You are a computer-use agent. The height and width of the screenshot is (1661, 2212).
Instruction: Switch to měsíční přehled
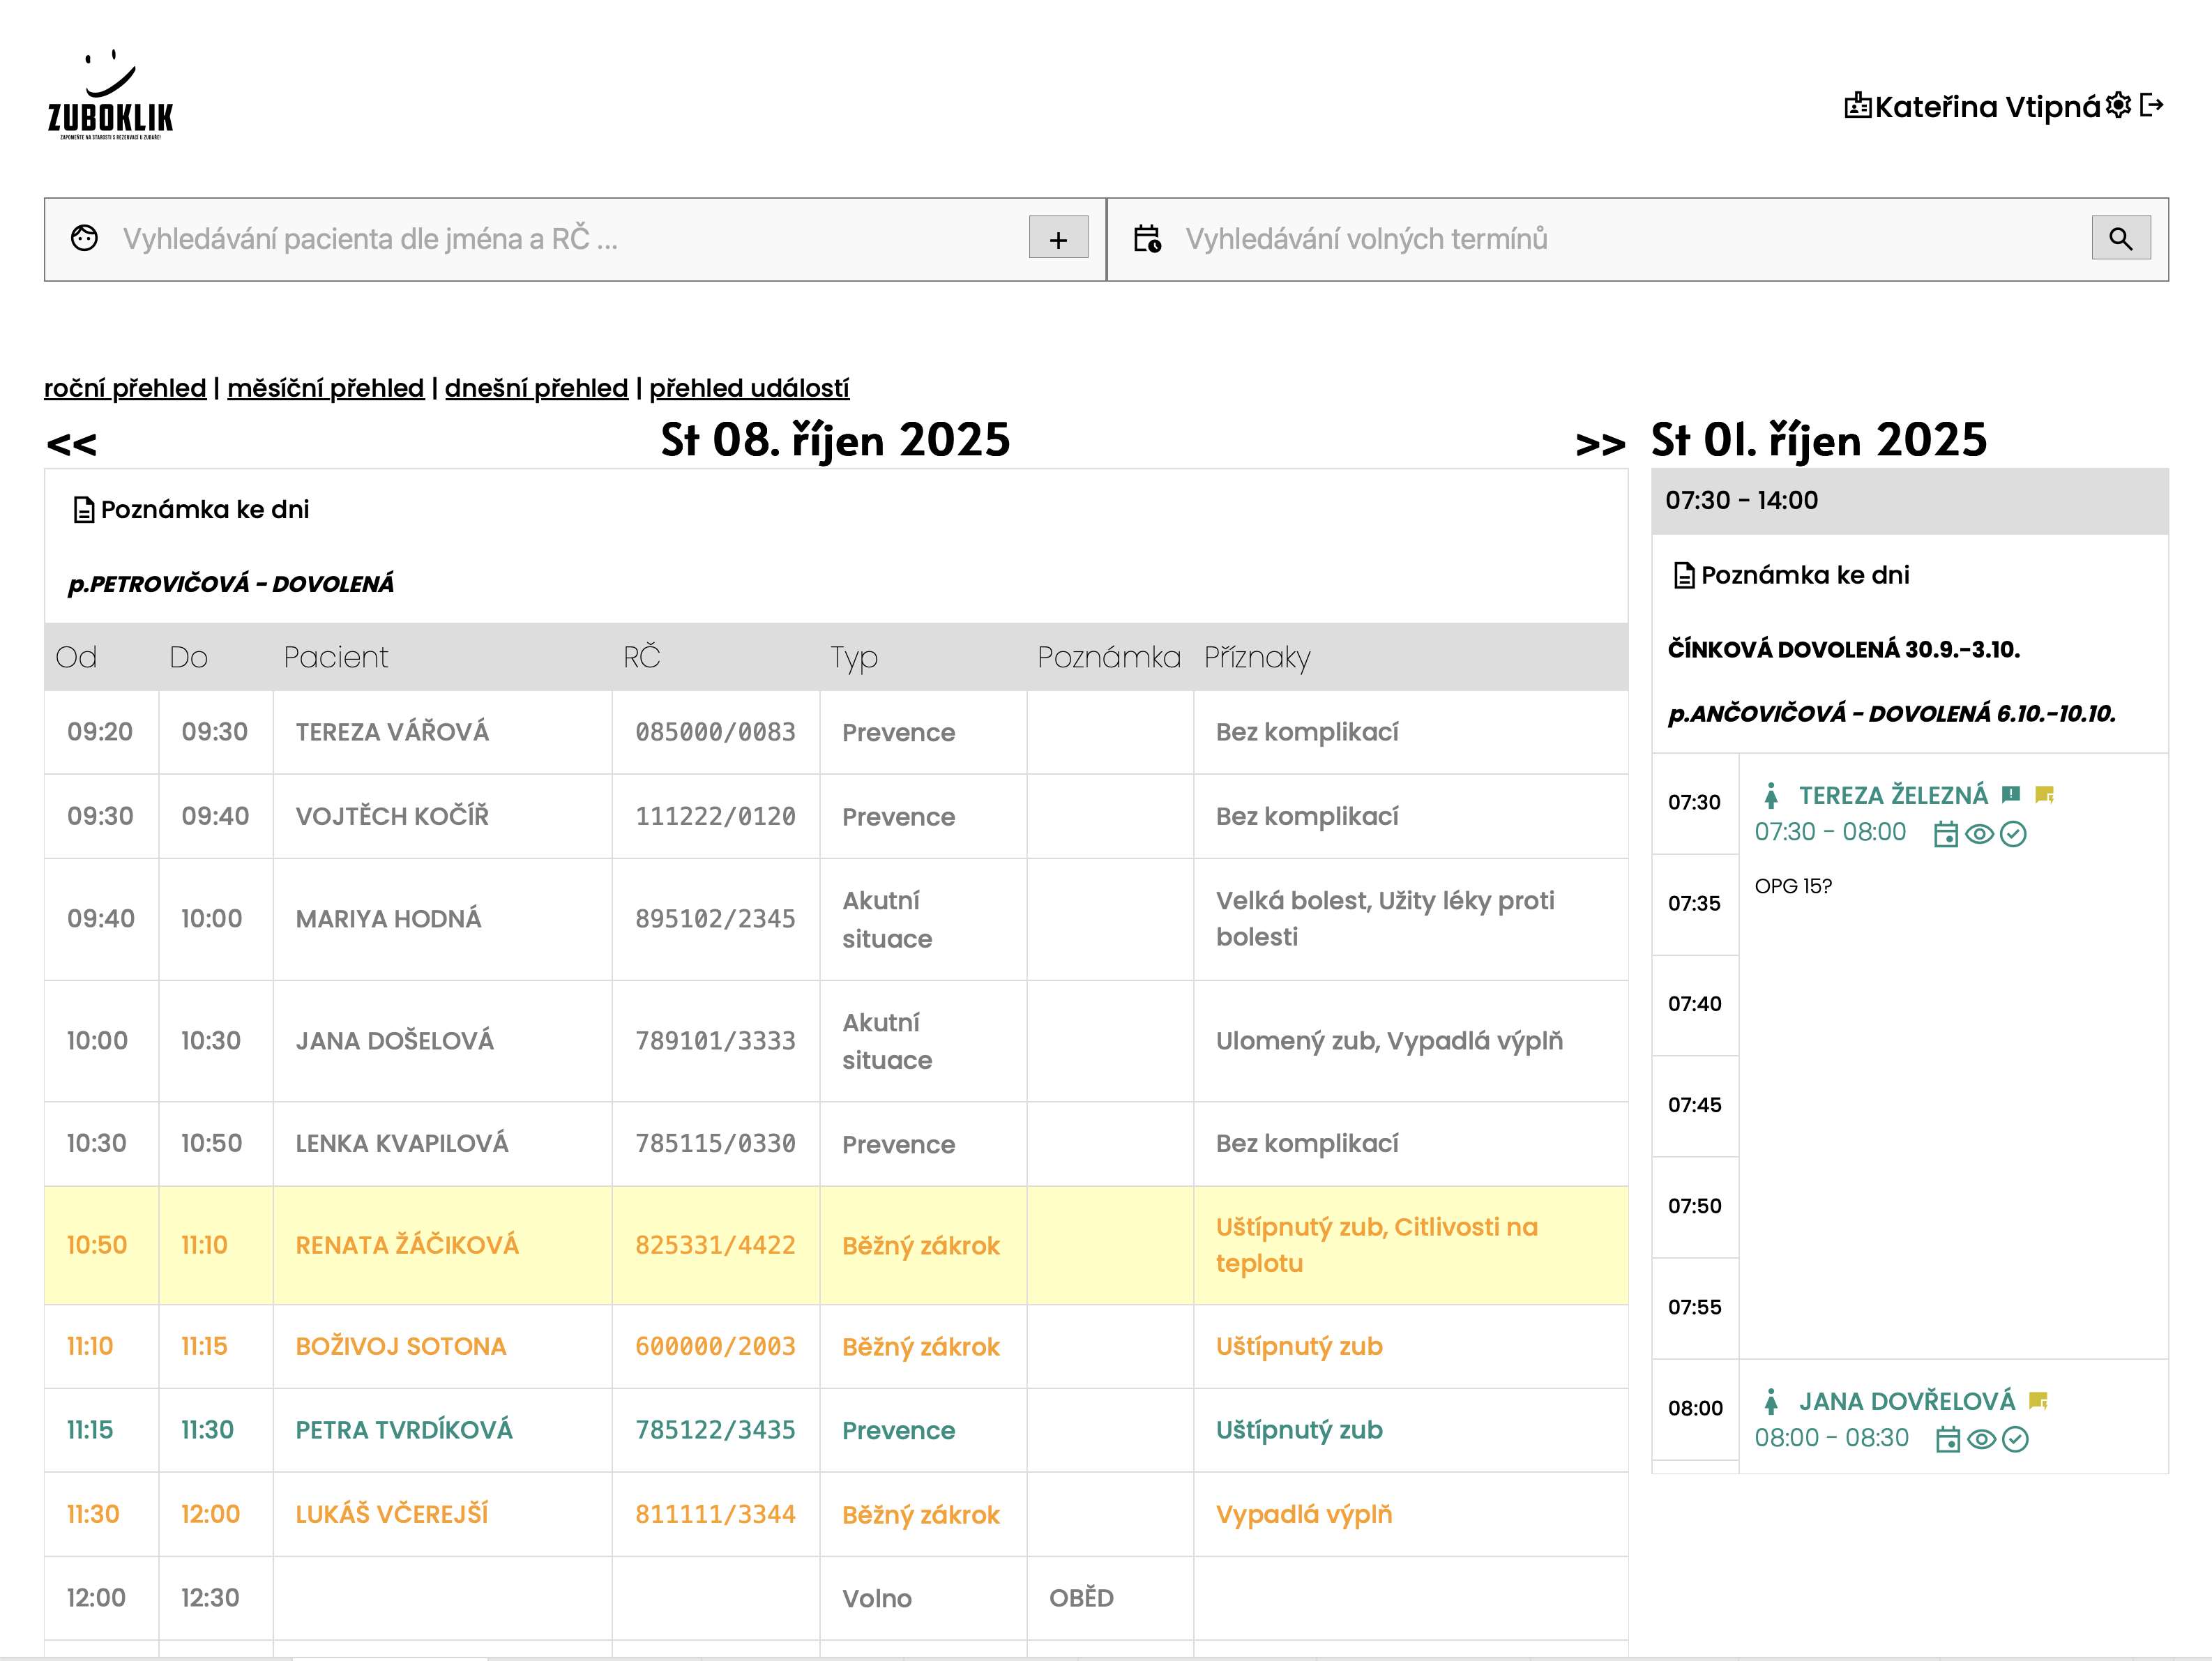click(325, 388)
